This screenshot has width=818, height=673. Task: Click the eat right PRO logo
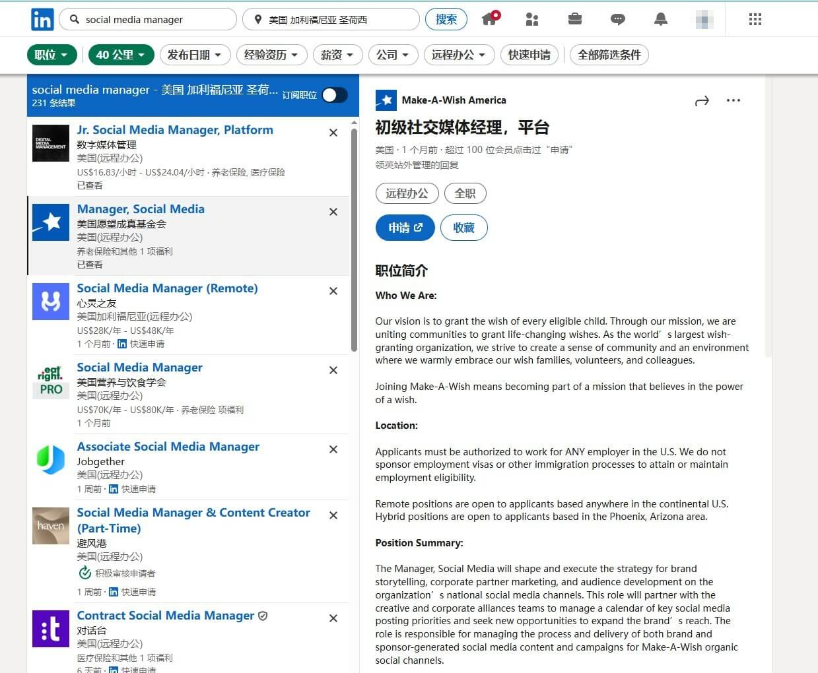51,381
